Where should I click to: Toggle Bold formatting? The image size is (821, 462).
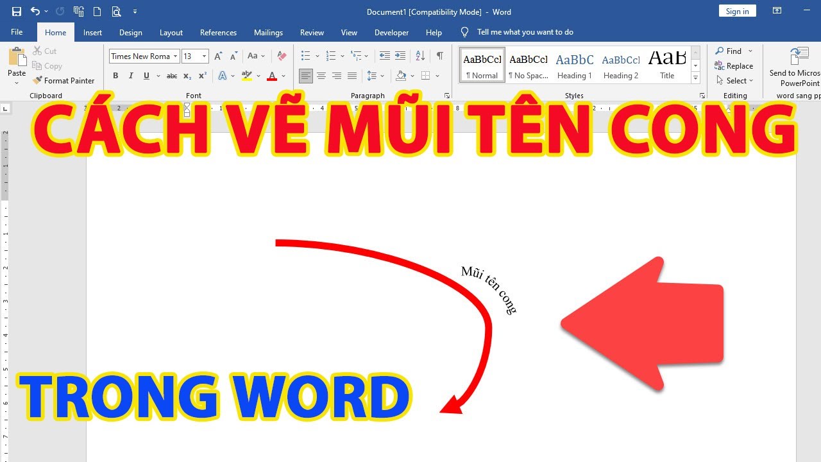point(115,76)
